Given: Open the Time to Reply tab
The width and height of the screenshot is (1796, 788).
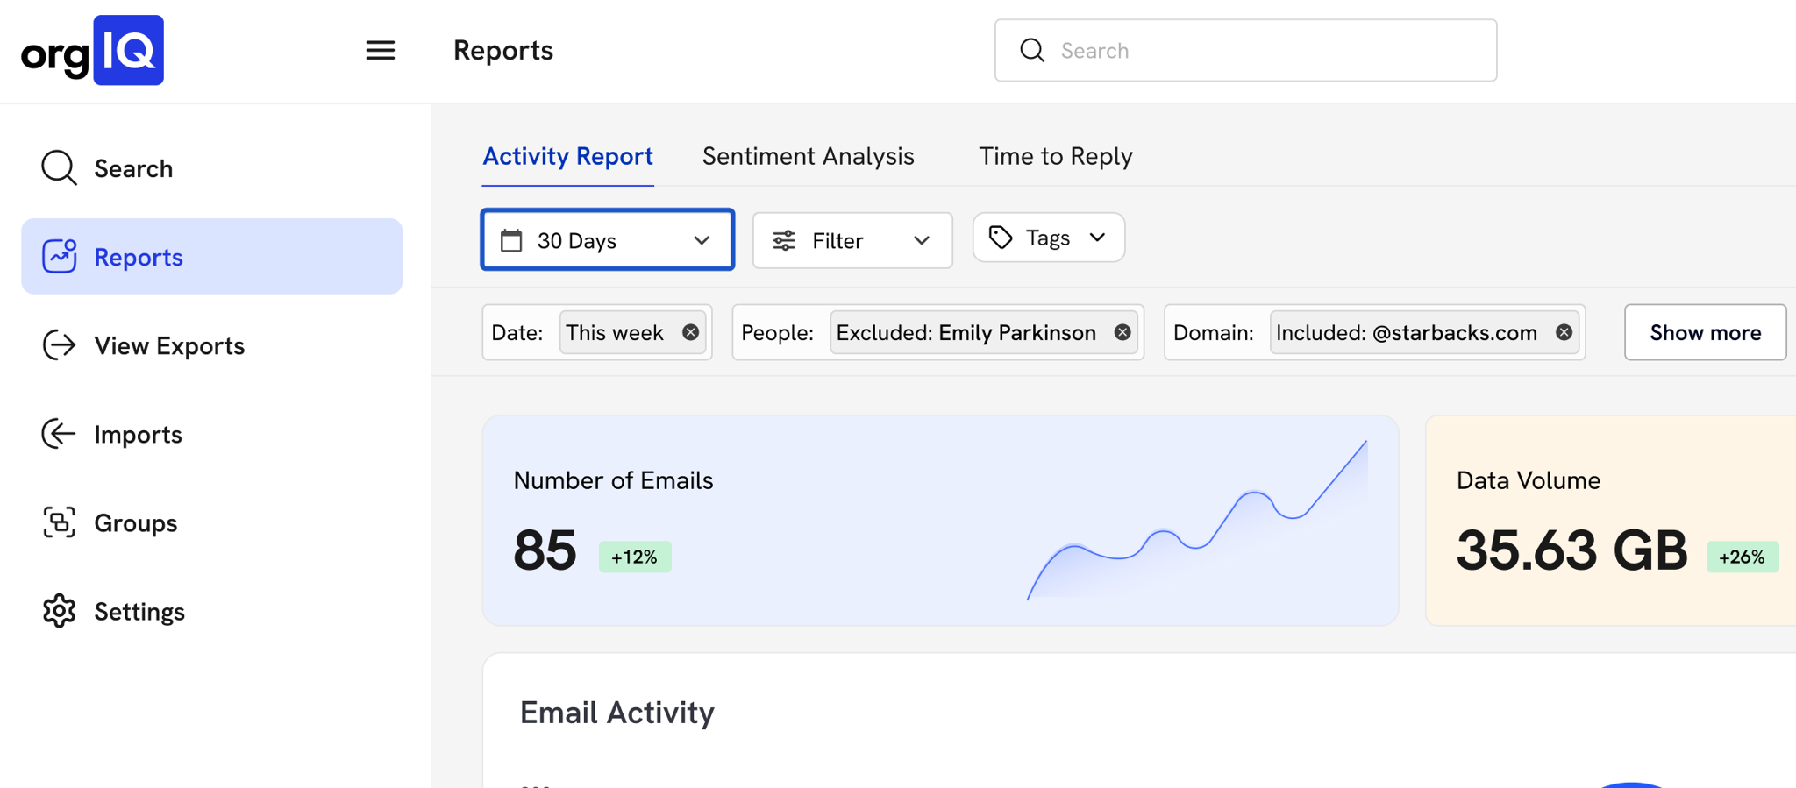Looking at the screenshot, I should coord(1056,156).
